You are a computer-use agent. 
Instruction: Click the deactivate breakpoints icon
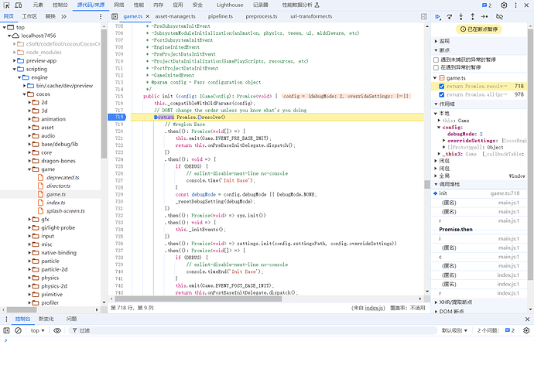pyautogui.click(x=499, y=15)
